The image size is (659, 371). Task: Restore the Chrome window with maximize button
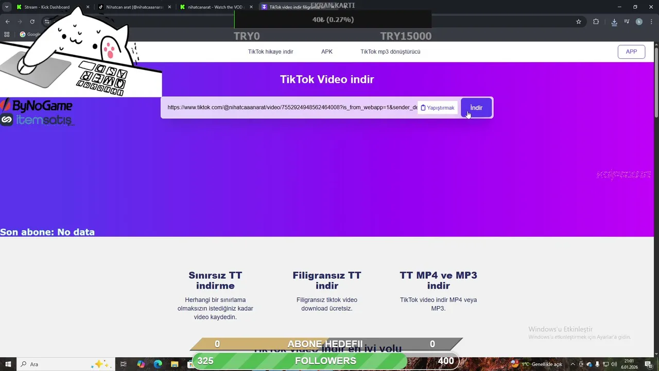[x=635, y=7]
